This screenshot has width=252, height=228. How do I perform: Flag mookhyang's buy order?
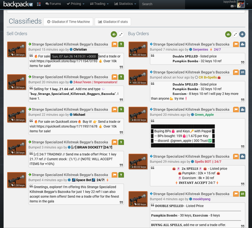coord(236,194)
